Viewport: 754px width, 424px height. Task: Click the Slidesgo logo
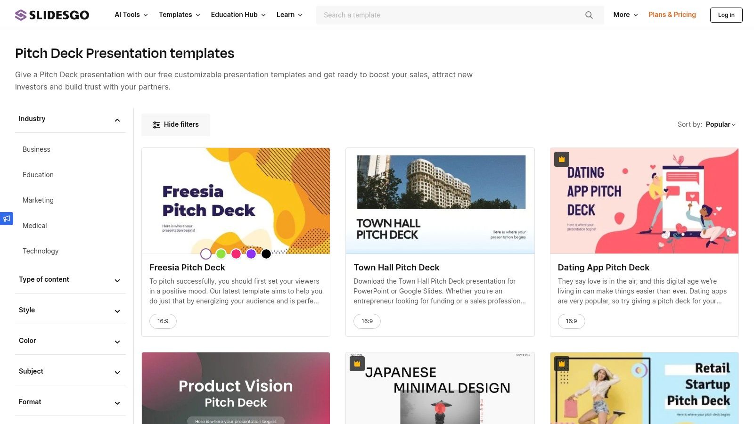click(52, 15)
